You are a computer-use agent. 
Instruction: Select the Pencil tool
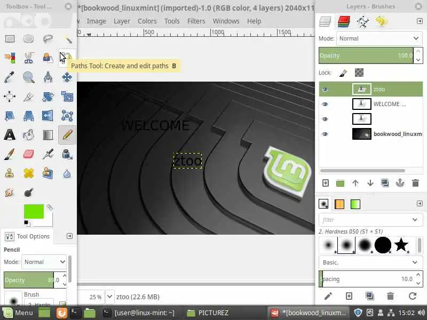click(x=67, y=135)
